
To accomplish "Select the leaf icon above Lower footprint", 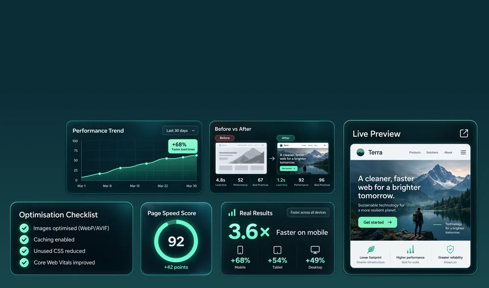I will 371,249.
